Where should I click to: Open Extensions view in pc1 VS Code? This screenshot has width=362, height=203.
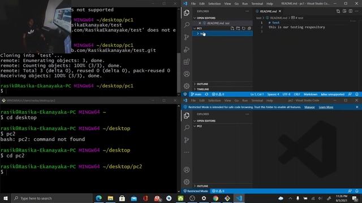187,61
